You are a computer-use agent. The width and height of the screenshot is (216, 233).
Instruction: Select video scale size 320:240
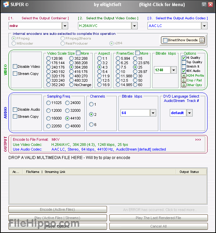(48, 80)
